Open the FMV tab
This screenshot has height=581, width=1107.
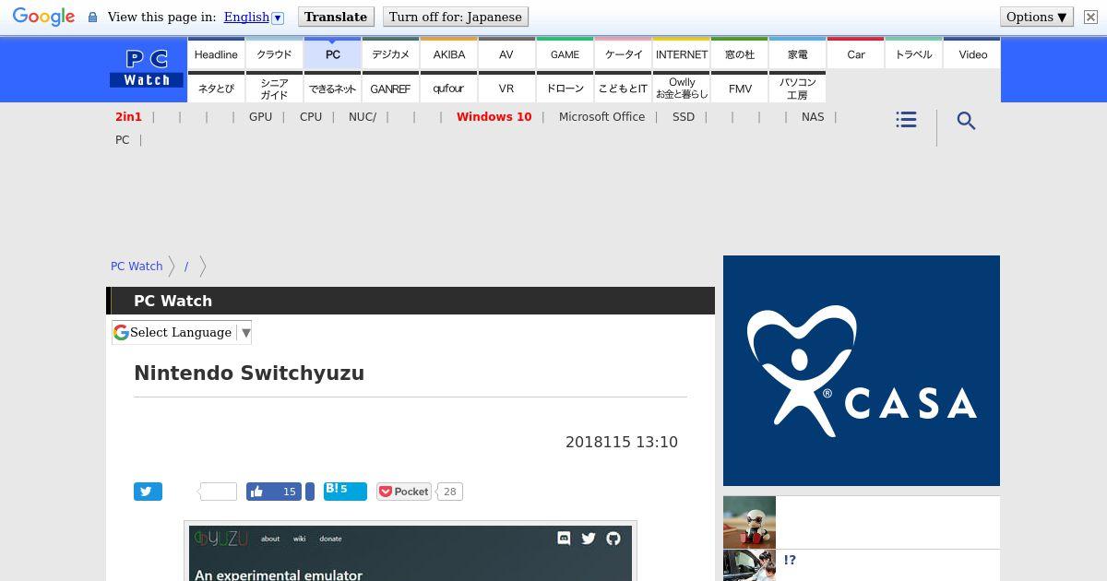739,88
